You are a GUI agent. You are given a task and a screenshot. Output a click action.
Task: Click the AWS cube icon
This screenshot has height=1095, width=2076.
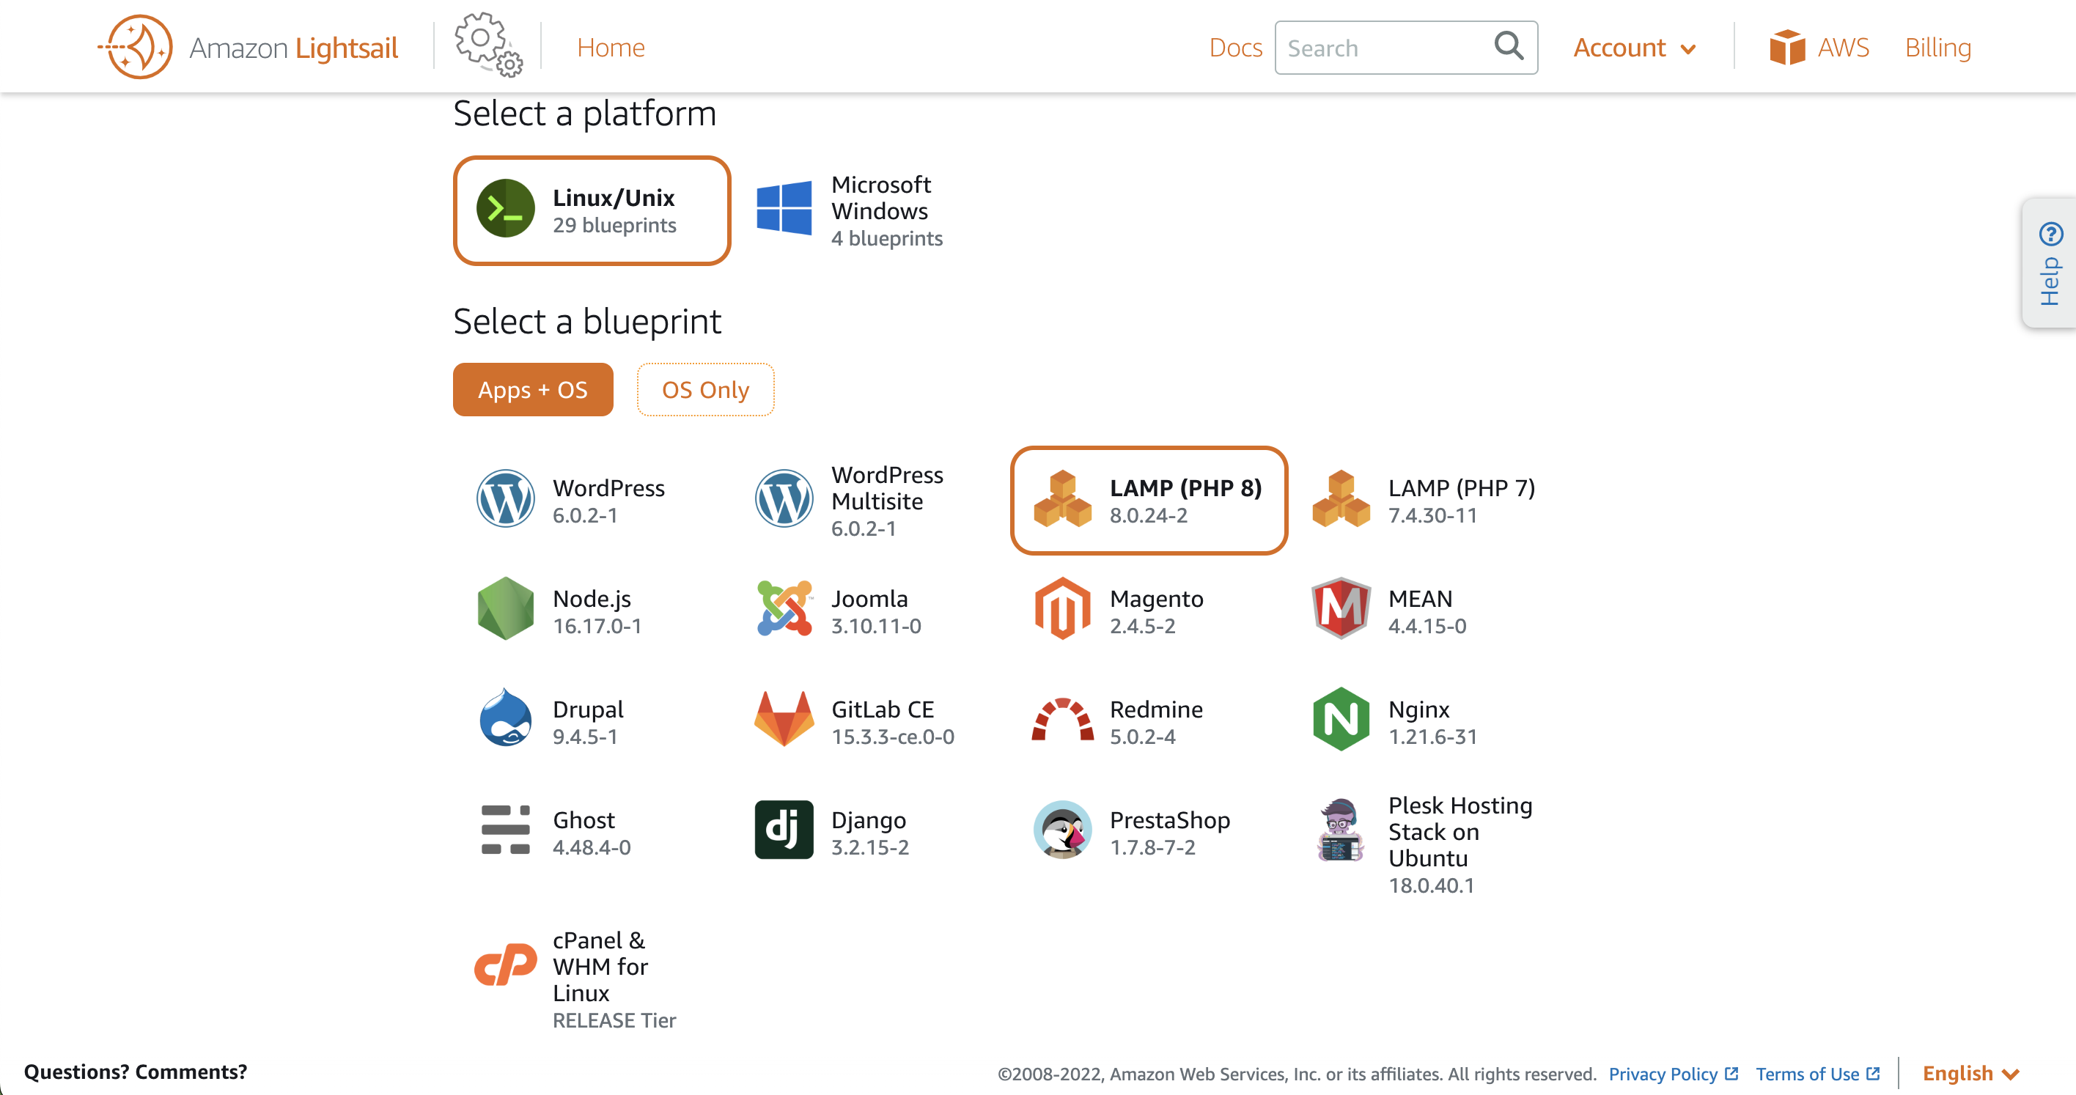pyautogui.click(x=1786, y=47)
